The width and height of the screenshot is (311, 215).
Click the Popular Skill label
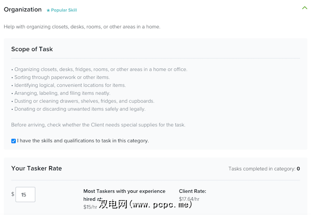tap(64, 10)
